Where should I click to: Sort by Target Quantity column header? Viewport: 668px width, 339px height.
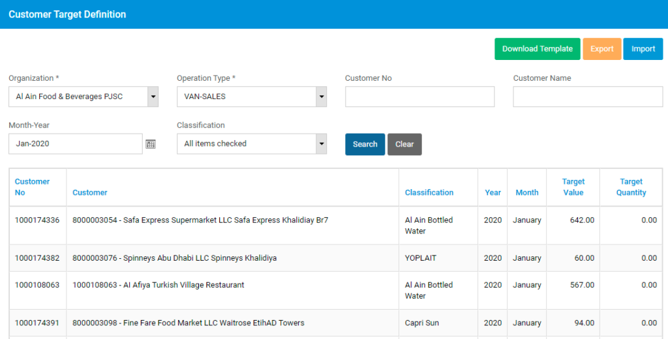click(x=631, y=187)
